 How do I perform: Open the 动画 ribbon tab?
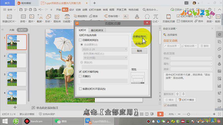tap(85, 10)
